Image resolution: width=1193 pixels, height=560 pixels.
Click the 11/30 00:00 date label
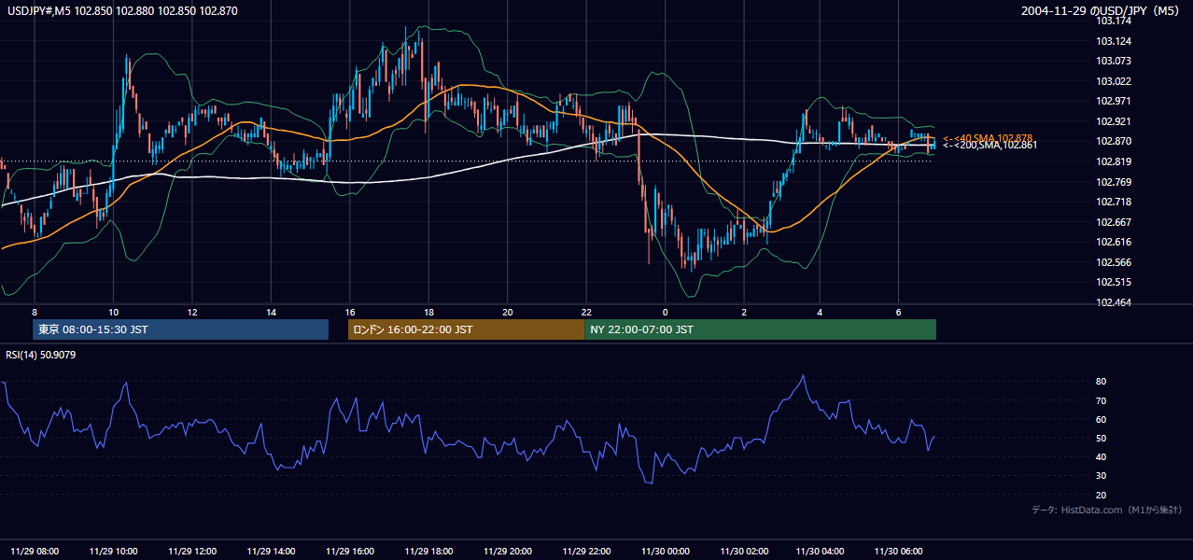[x=665, y=552]
